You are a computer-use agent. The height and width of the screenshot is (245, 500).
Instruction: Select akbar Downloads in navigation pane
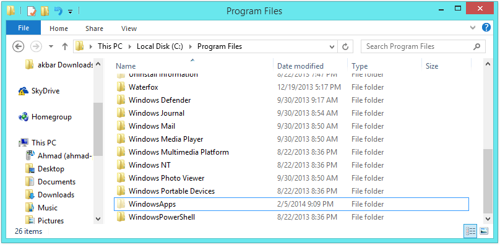(59, 65)
